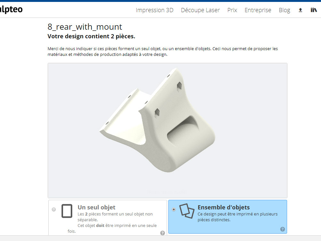Click the single rectangle icon for Un seul objet
321x241 pixels.
[x=67, y=211]
